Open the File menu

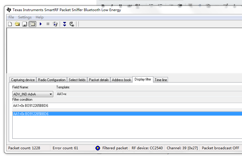click(x=11, y=17)
